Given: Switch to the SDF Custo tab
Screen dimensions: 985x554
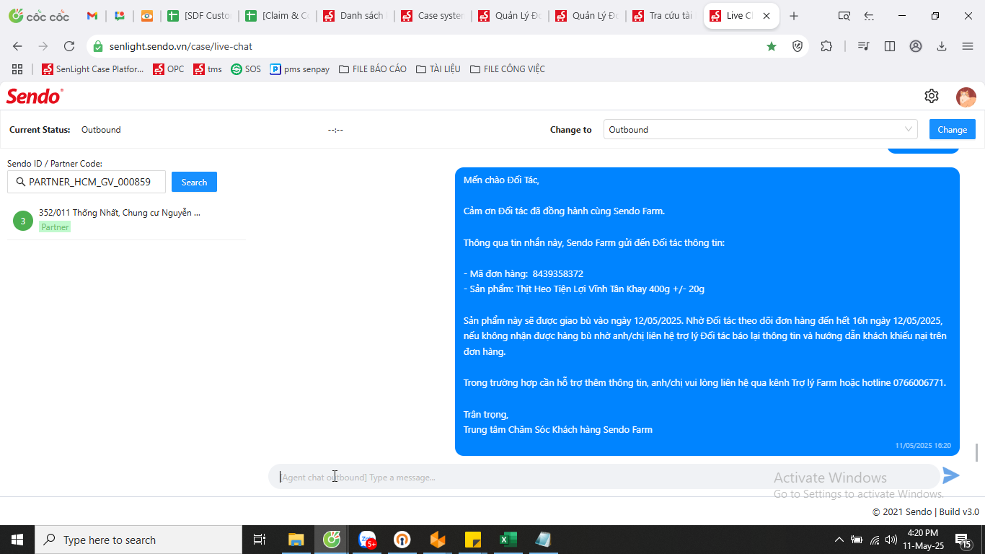Looking at the screenshot, I should tap(199, 16).
